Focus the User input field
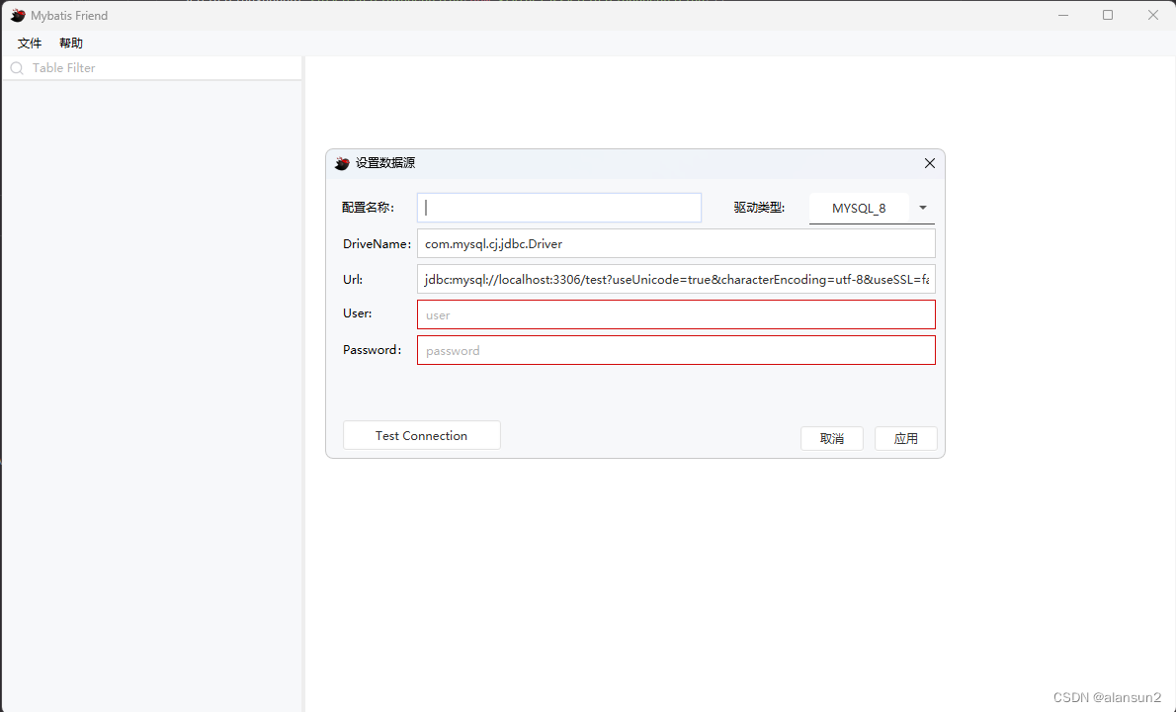The image size is (1176, 712). coord(676,314)
